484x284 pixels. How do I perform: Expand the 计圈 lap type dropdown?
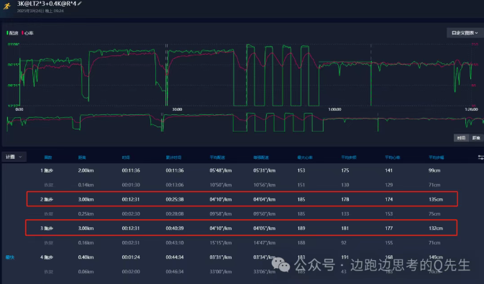pos(14,157)
